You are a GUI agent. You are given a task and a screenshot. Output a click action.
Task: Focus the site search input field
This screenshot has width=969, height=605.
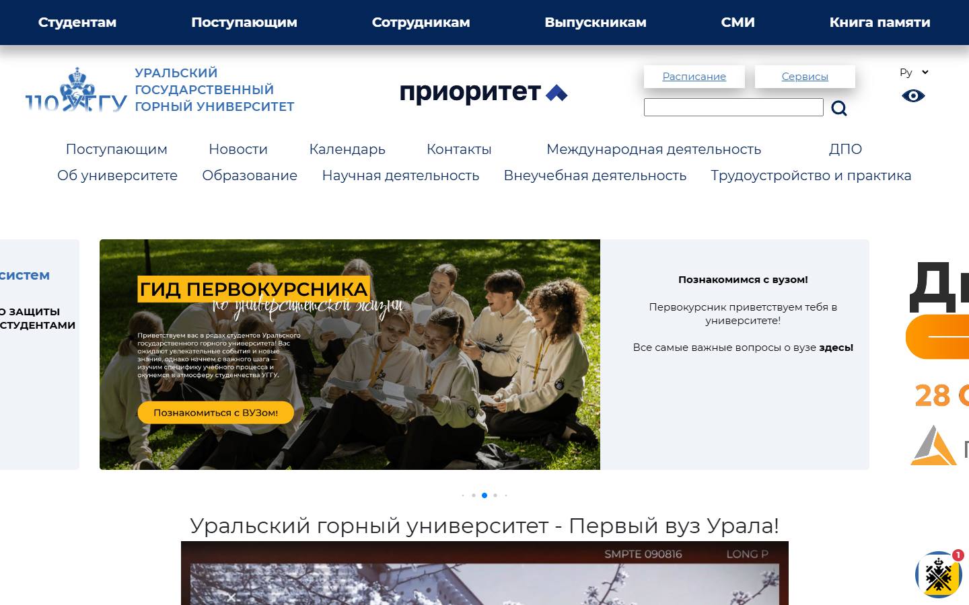pos(733,108)
